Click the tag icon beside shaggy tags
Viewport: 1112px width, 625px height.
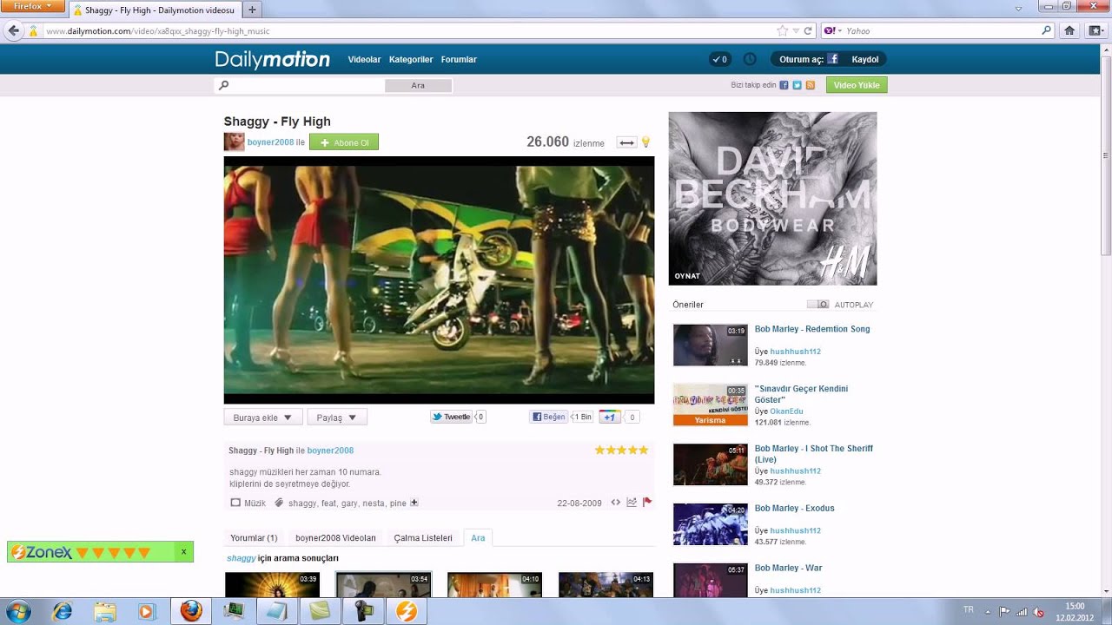point(279,503)
